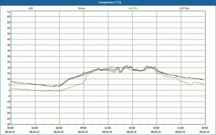Screen dimensions: 216x135
Task: Click the 09:00 time axis label
Action: (83, 128)
